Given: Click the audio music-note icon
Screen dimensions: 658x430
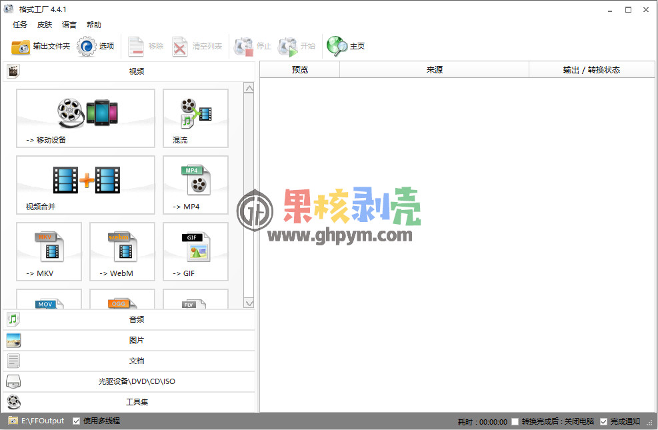Looking at the screenshot, I should pos(13,320).
